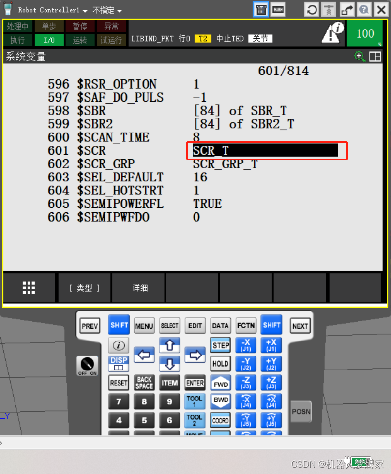Click the ITEM key
Screen dimensions: 391x474
(170, 383)
